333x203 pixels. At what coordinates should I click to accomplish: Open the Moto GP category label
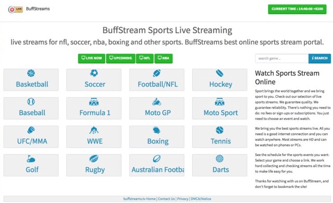pos(158,113)
